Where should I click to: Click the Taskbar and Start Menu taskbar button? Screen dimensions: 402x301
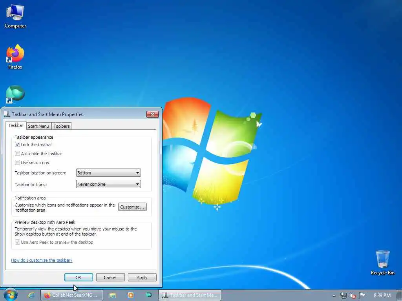click(x=190, y=295)
